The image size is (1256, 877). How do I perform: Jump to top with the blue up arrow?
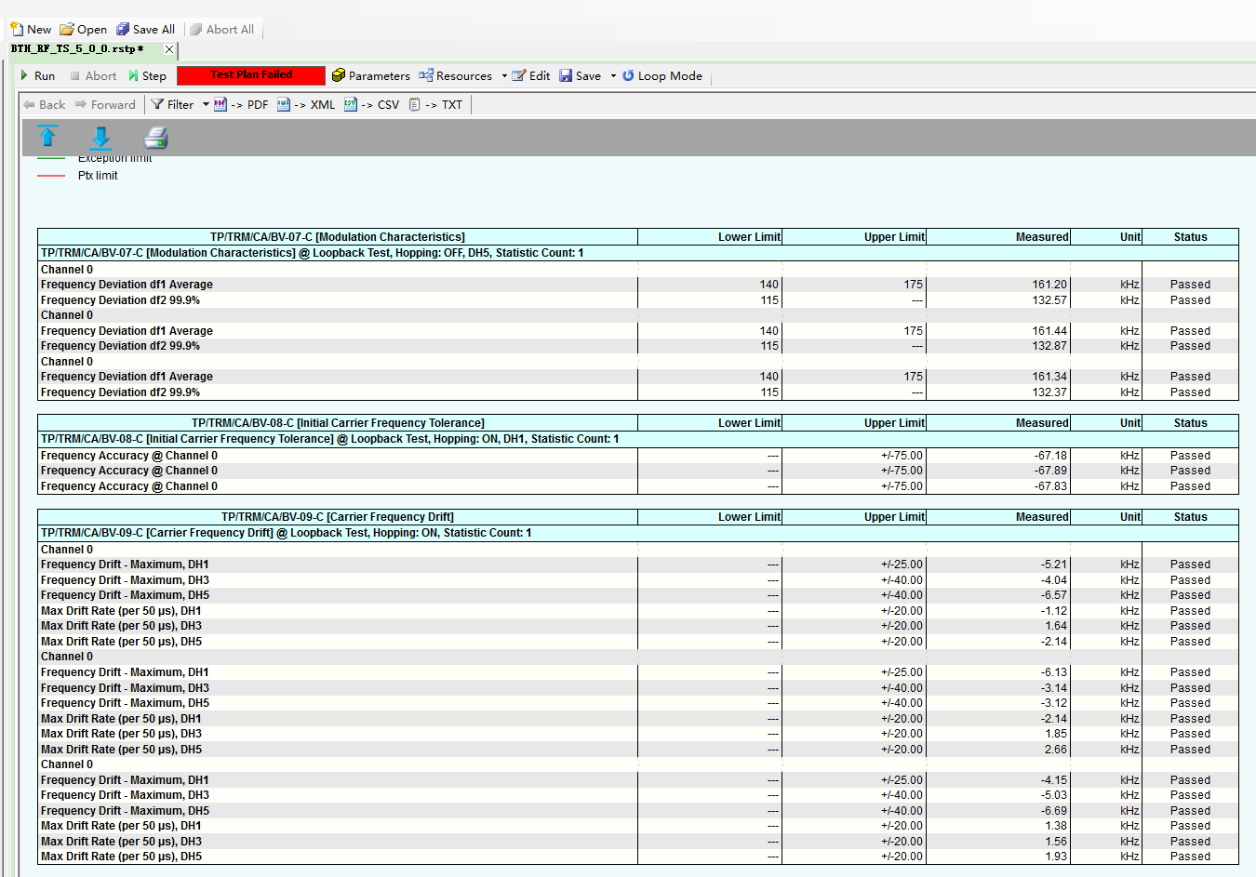pos(47,138)
